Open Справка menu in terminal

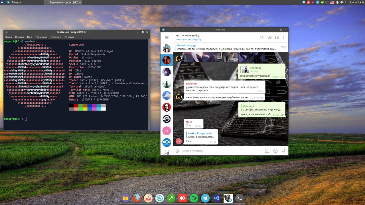[x=69, y=37]
